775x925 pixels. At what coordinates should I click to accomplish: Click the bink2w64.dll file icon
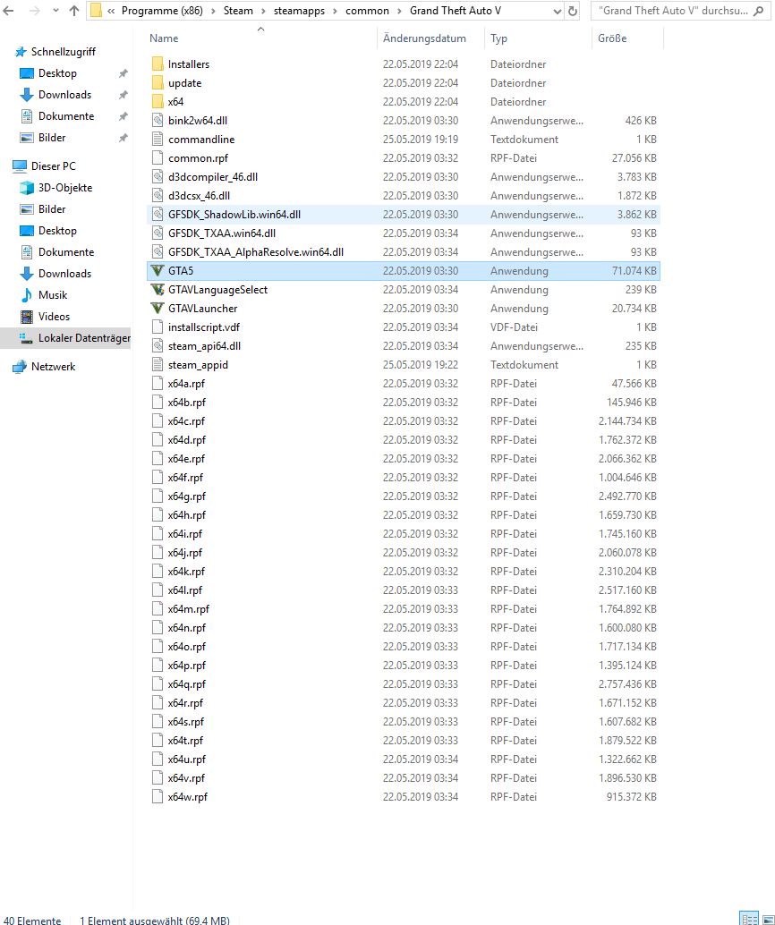click(157, 121)
